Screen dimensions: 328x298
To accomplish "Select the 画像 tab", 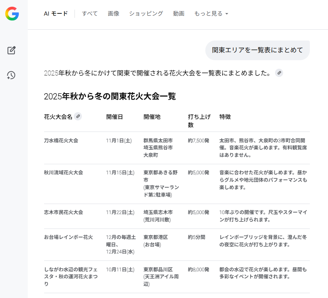I will pyautogui.click(x=113, y=14).
